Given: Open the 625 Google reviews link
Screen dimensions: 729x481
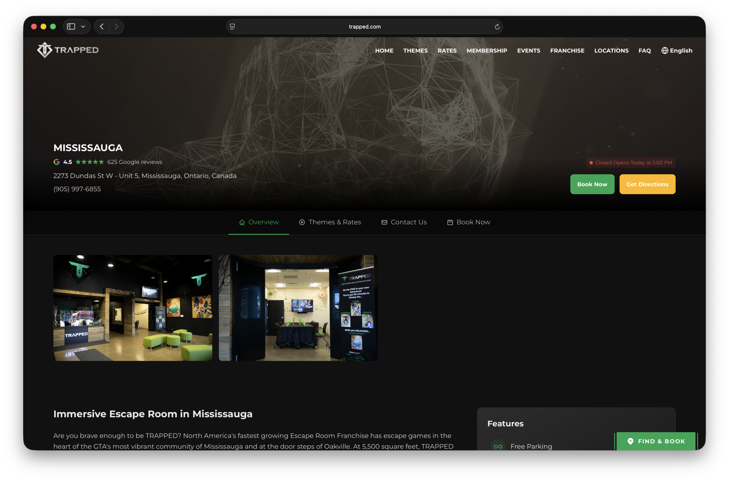Looking at the screenshot, I should pyautogui.click(x=135, y=162).
